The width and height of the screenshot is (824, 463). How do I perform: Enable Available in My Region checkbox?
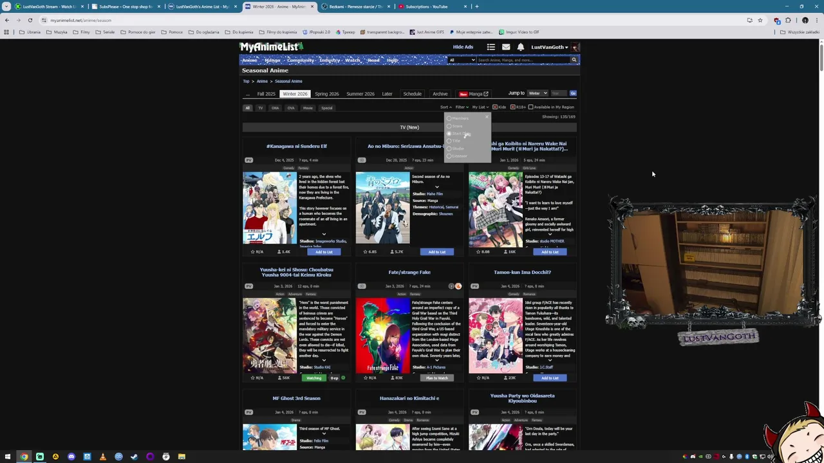pos(530,107)
